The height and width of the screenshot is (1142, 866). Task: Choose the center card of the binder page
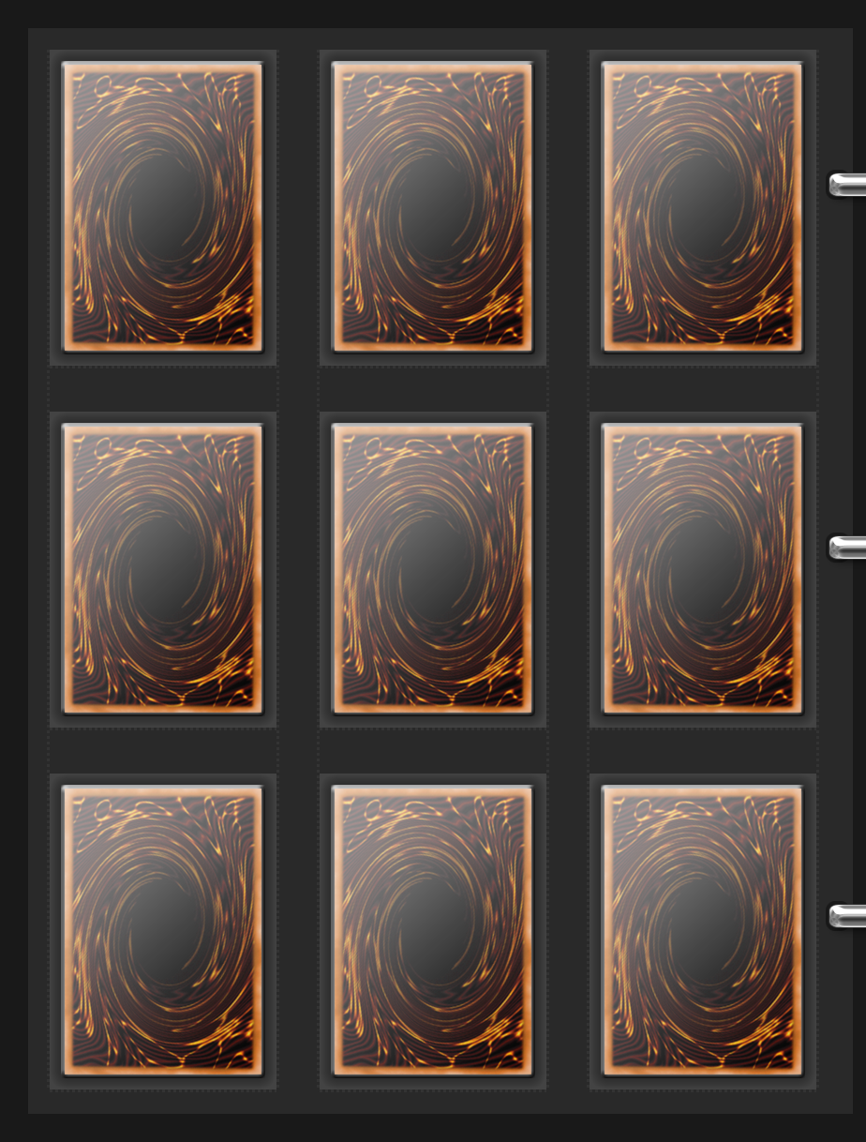click(432, 569)
